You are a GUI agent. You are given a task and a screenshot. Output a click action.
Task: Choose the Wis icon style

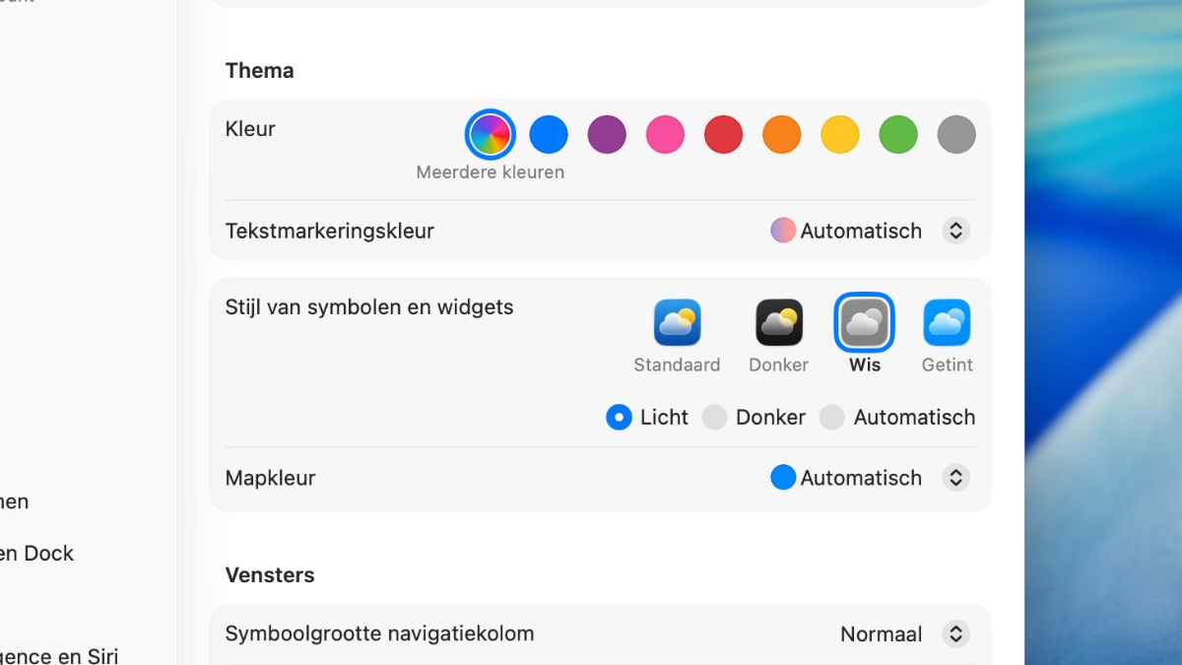pos(864,323)
